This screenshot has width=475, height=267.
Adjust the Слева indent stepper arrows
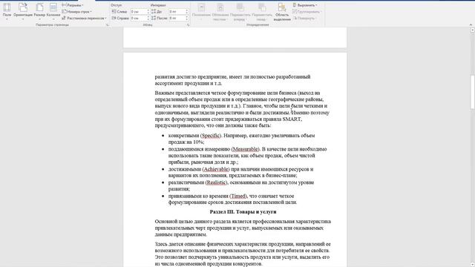click(148, 12)
